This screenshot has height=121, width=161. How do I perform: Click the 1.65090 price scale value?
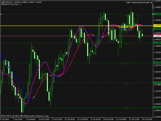click(x=157, y=20)
